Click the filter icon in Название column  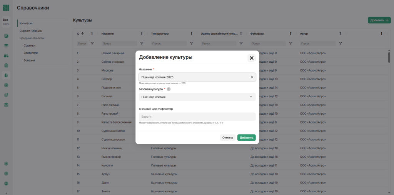tap(142, 43)
